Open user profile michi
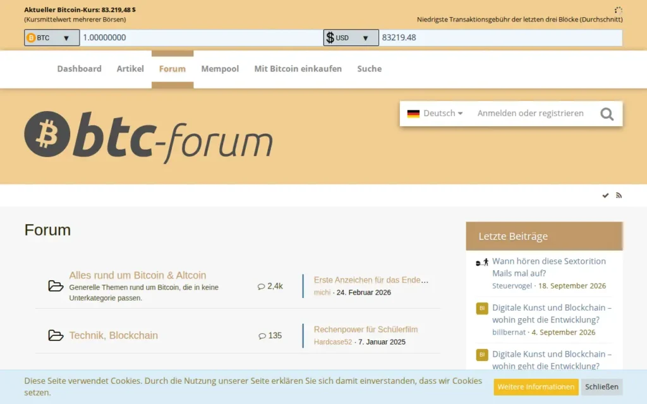Screen dimensions: 647x404 [322, 292]
